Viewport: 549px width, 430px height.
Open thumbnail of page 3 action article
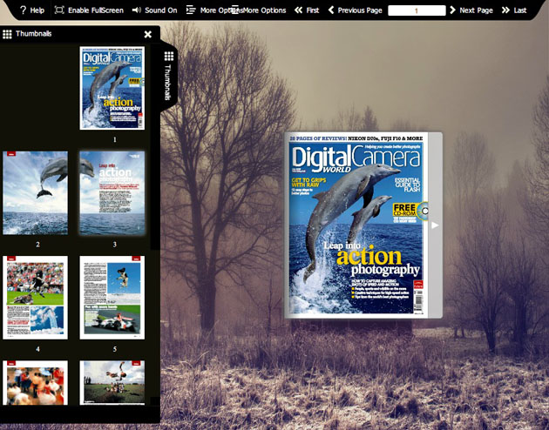point(112,193)
